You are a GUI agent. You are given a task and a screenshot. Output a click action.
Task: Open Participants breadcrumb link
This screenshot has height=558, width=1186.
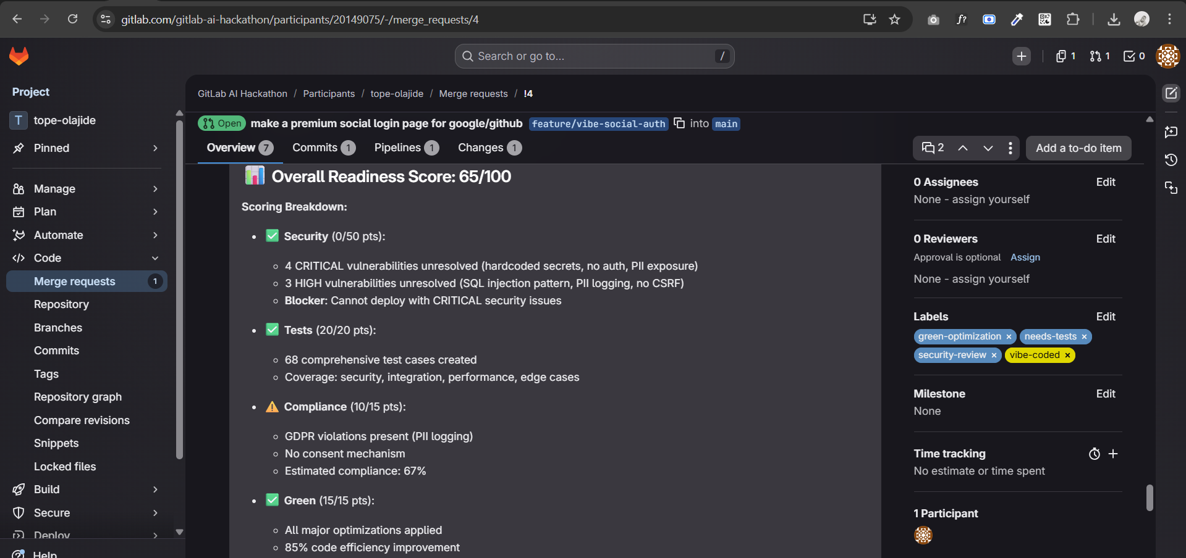(329, 94)
